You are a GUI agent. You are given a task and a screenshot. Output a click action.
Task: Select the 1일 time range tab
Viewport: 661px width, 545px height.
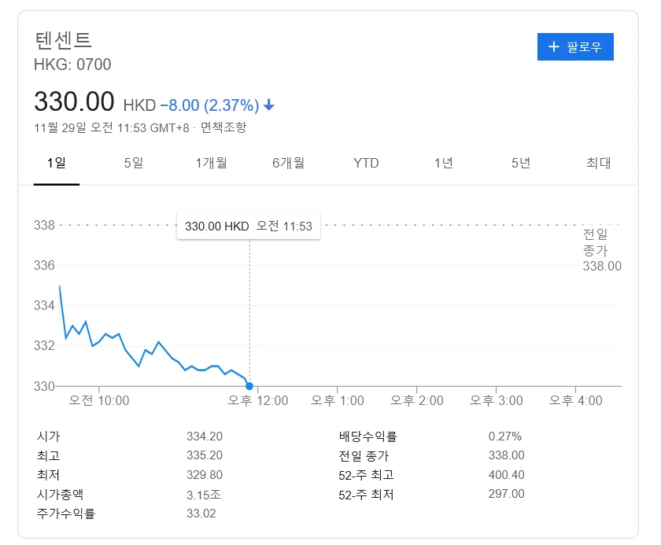(57, 163)
